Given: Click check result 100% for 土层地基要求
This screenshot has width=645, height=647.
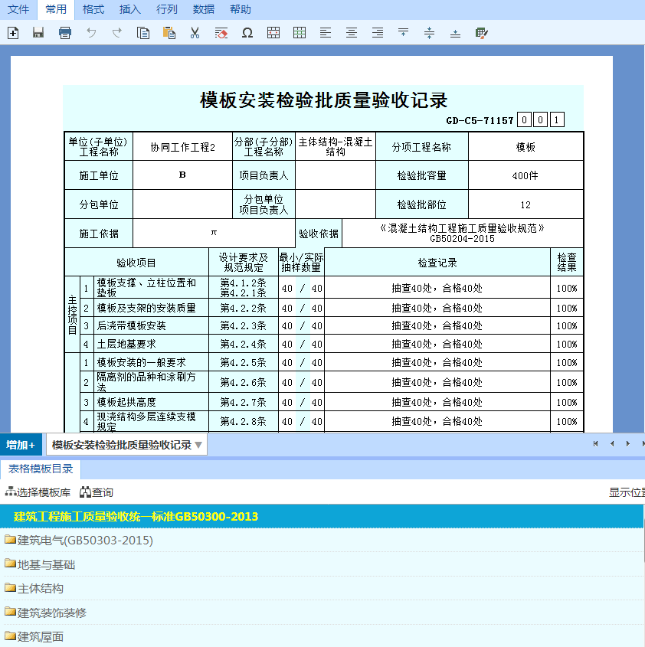Looking at the screenshot, I should coord(567,344).
